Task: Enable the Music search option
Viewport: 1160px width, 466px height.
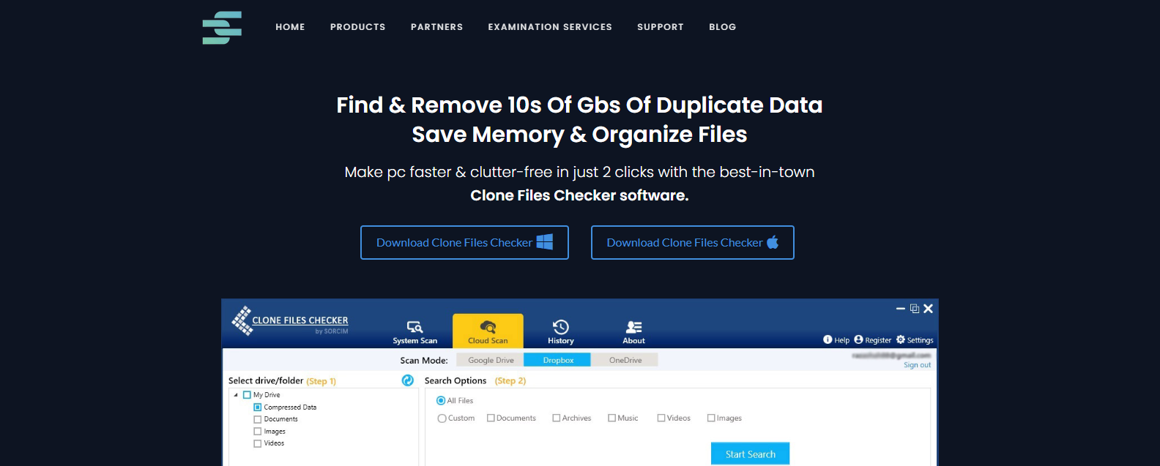Action: [611, 418]
